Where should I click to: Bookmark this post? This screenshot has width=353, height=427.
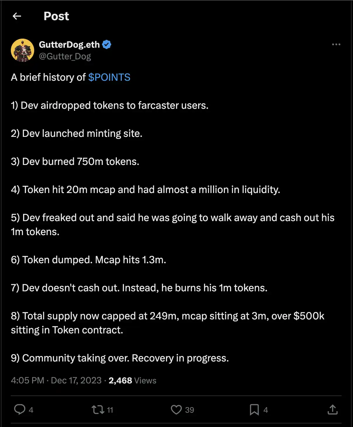click(x=254, y=409)
